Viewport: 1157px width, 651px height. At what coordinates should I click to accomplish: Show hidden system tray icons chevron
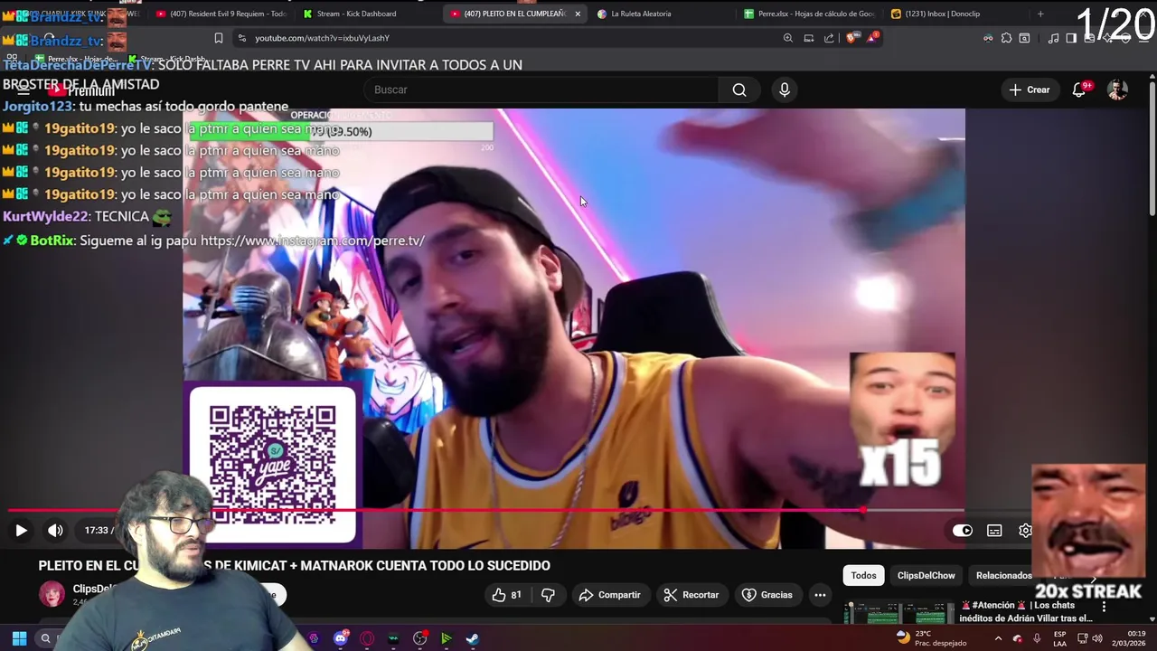998,638
